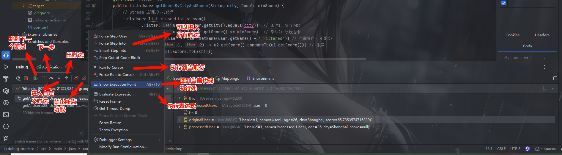Screen dimensions: 562x155
Task: Open the Debug tool window icon in sidebar
Action: tap(6, 55)
